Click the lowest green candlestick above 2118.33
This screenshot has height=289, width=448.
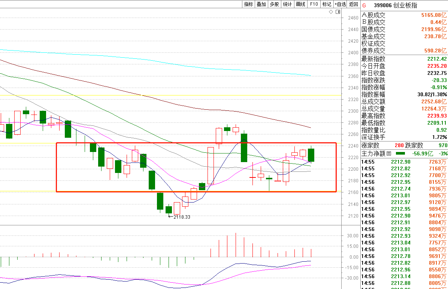click(x=169, y=210)
